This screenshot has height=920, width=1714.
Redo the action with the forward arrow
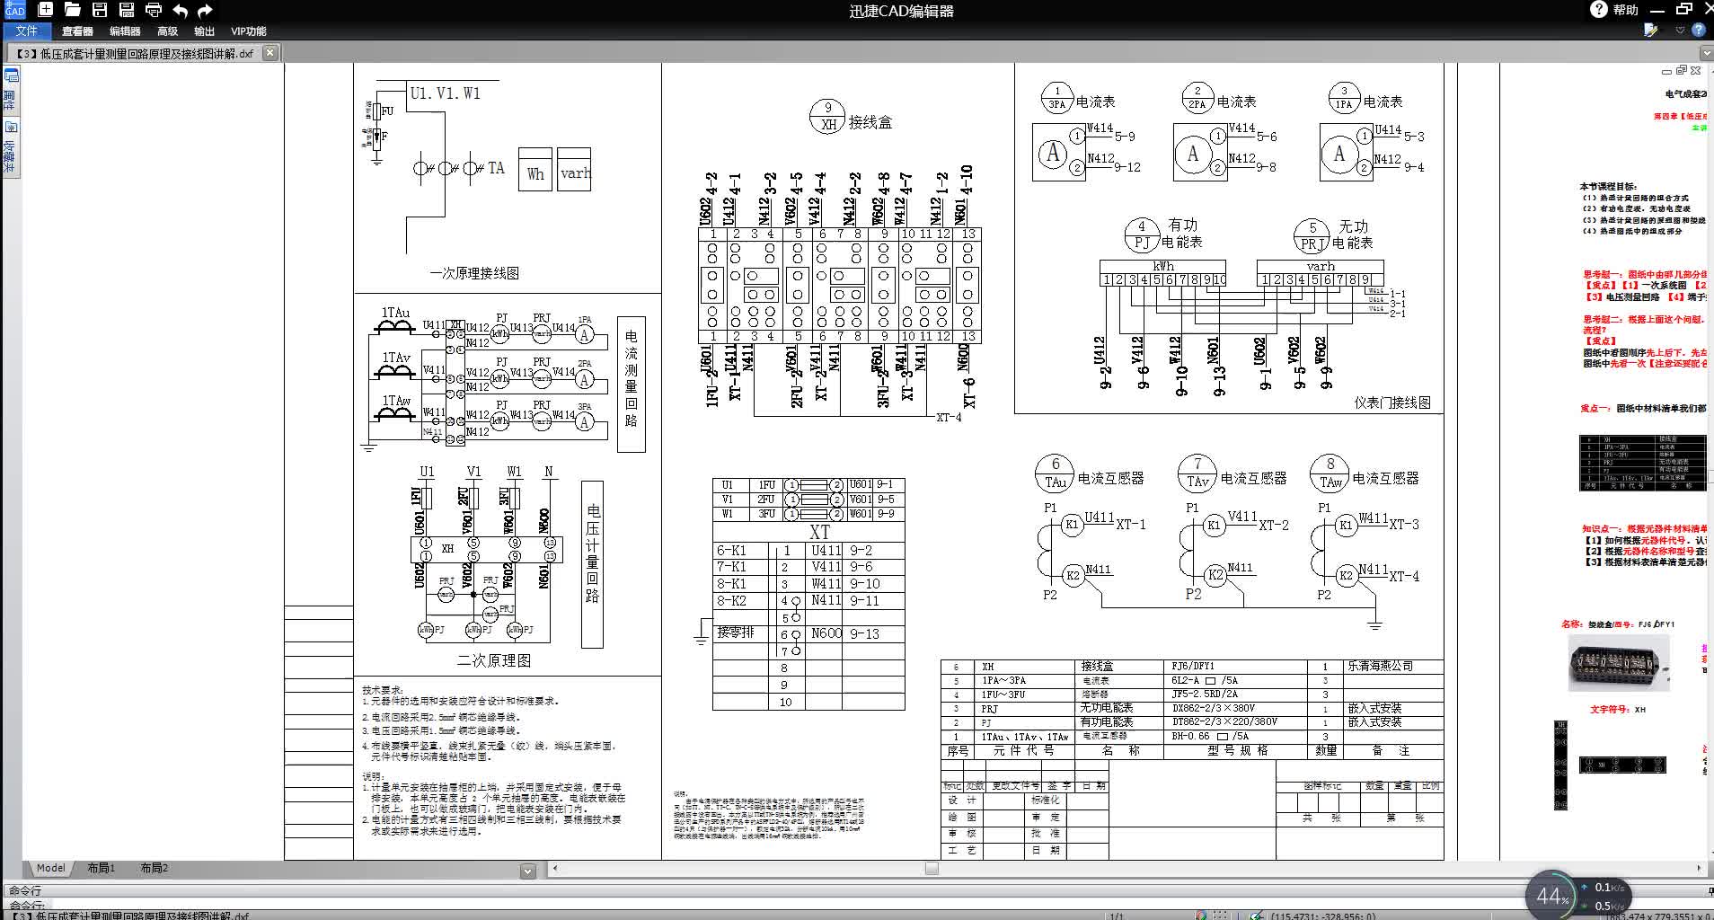tap(205, 10)
